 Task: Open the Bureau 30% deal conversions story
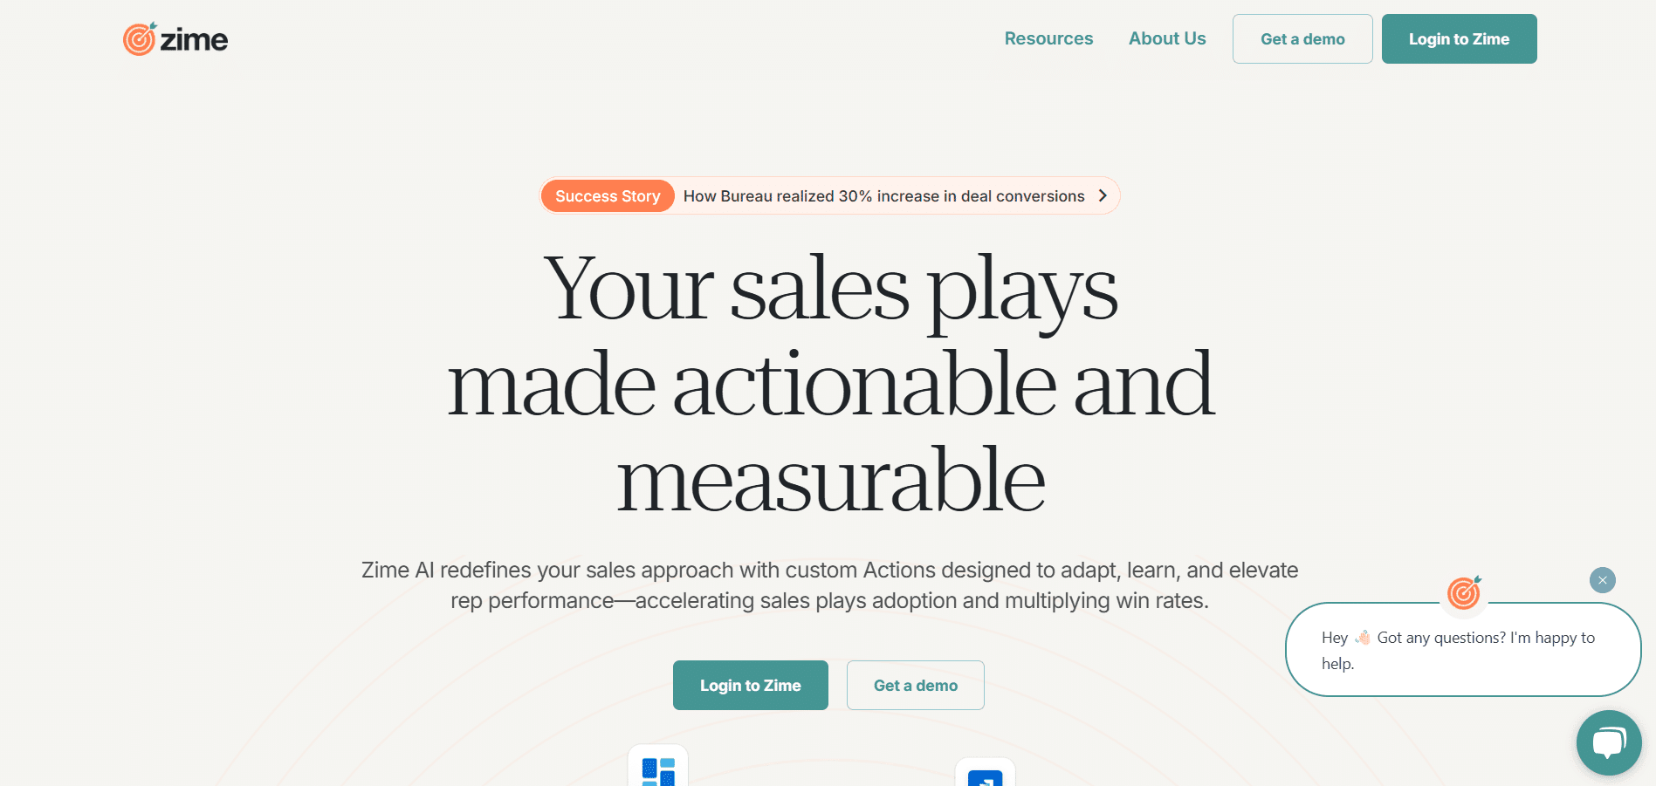[883, 196]
